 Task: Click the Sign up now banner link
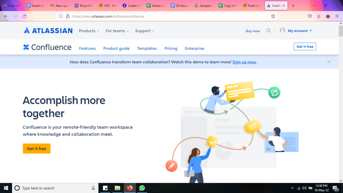coord(244,62)
